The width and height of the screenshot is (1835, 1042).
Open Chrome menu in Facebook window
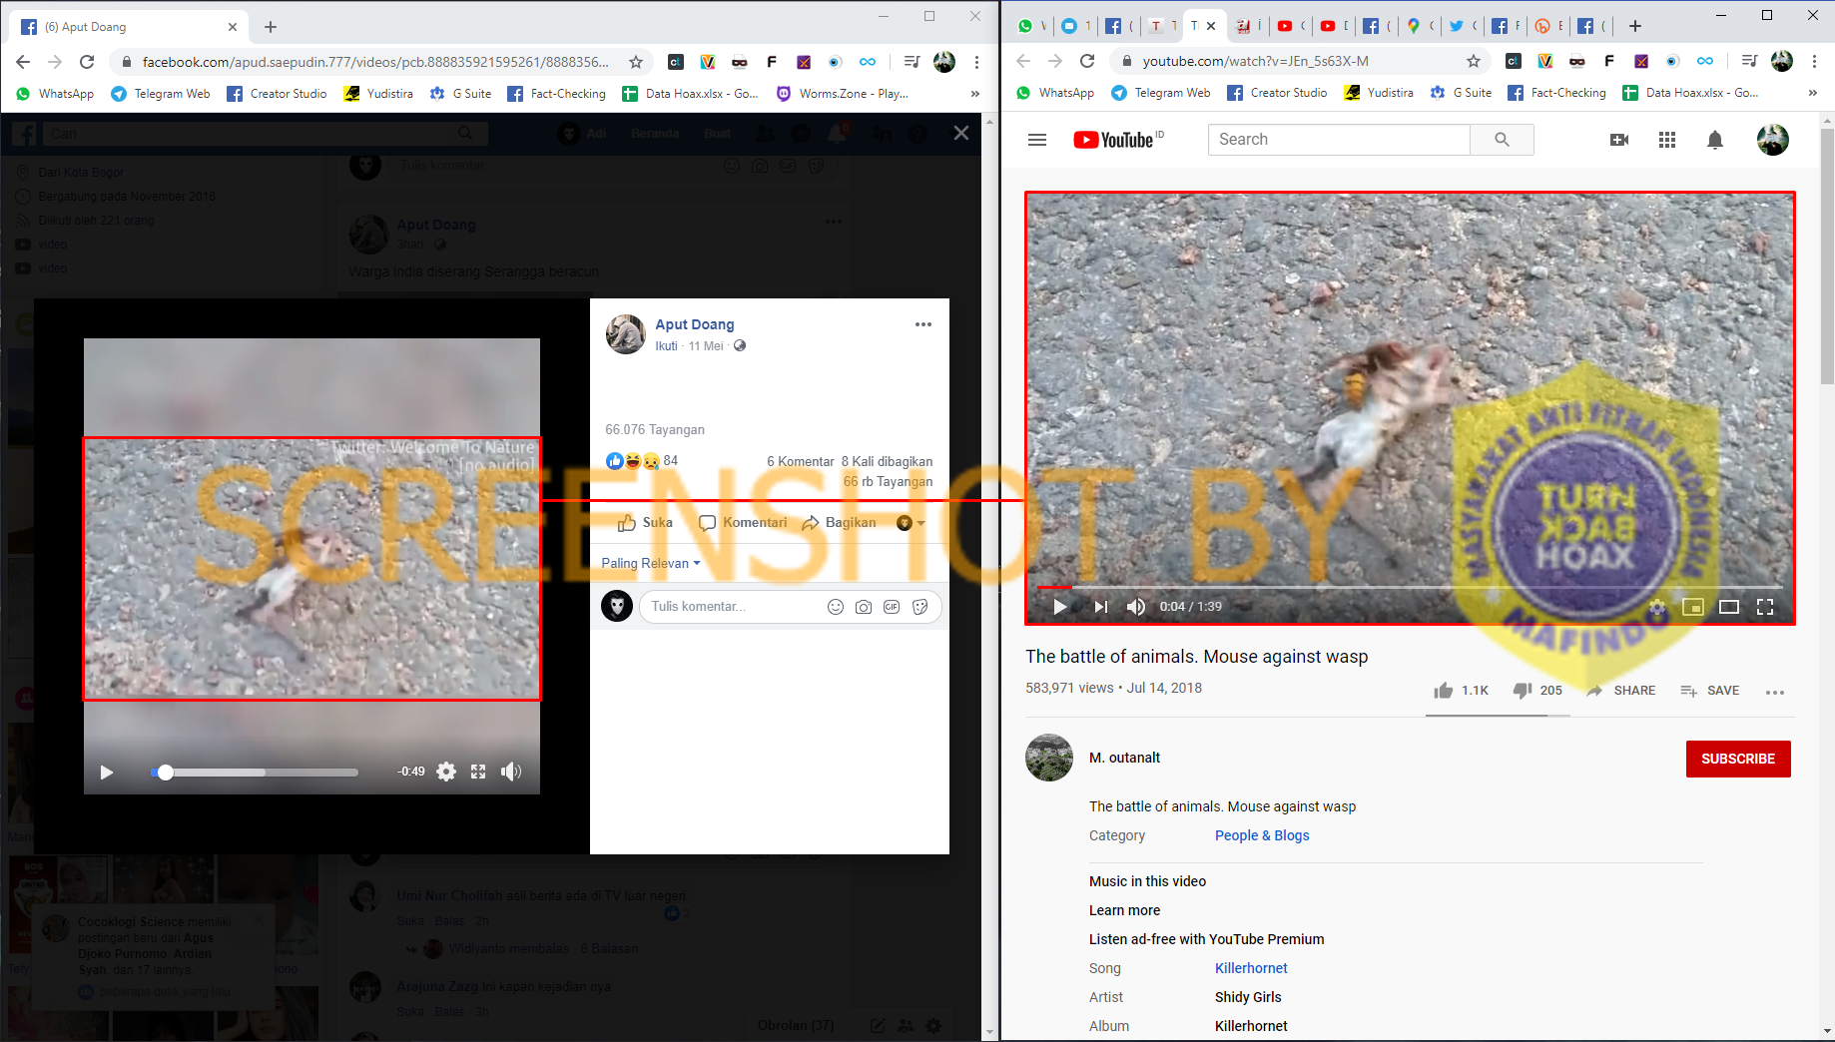pos(976,62)
